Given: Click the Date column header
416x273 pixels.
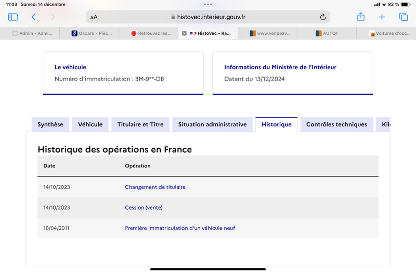Looking at the screenshot, I should (49, 166).
